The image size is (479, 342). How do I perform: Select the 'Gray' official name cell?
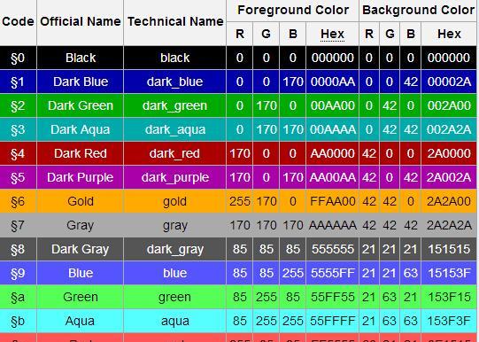coord(81,225)
